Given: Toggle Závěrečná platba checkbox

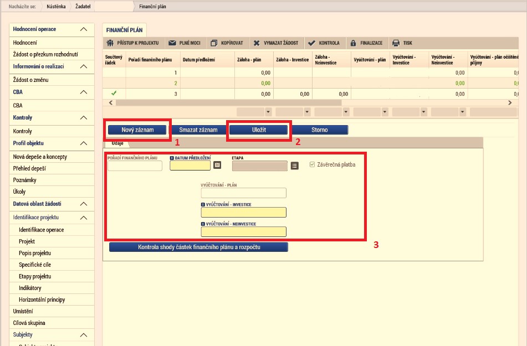Looking at the screenshot, I should [x=312, y=164].
